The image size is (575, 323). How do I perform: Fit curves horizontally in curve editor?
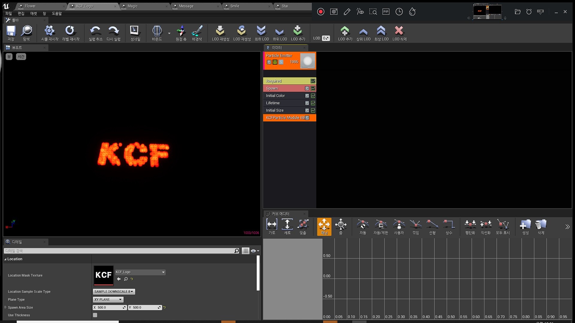click(x=271, y=226)
